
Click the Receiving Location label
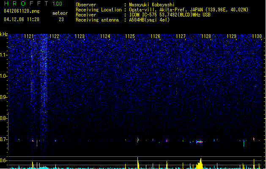[99, 10]
